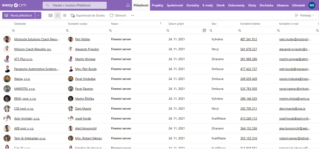
Task: Click the Obnovit refresh button
Action: point(118,15)
